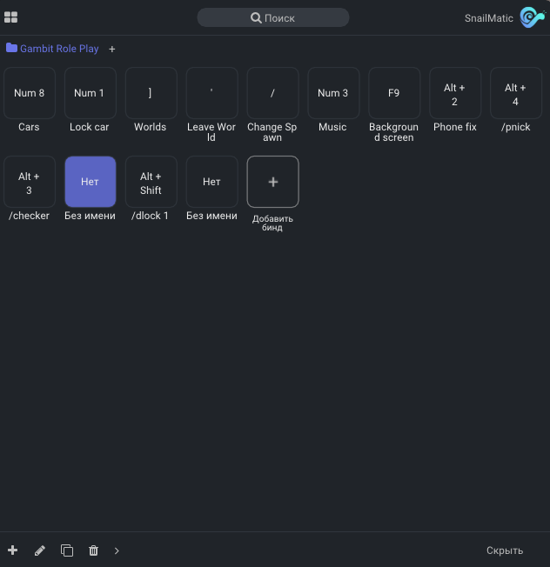Expand bottom toolbar with chevron arrow
Screen dimensions: 550x567
pyautogui.click(x=117, y=550)
